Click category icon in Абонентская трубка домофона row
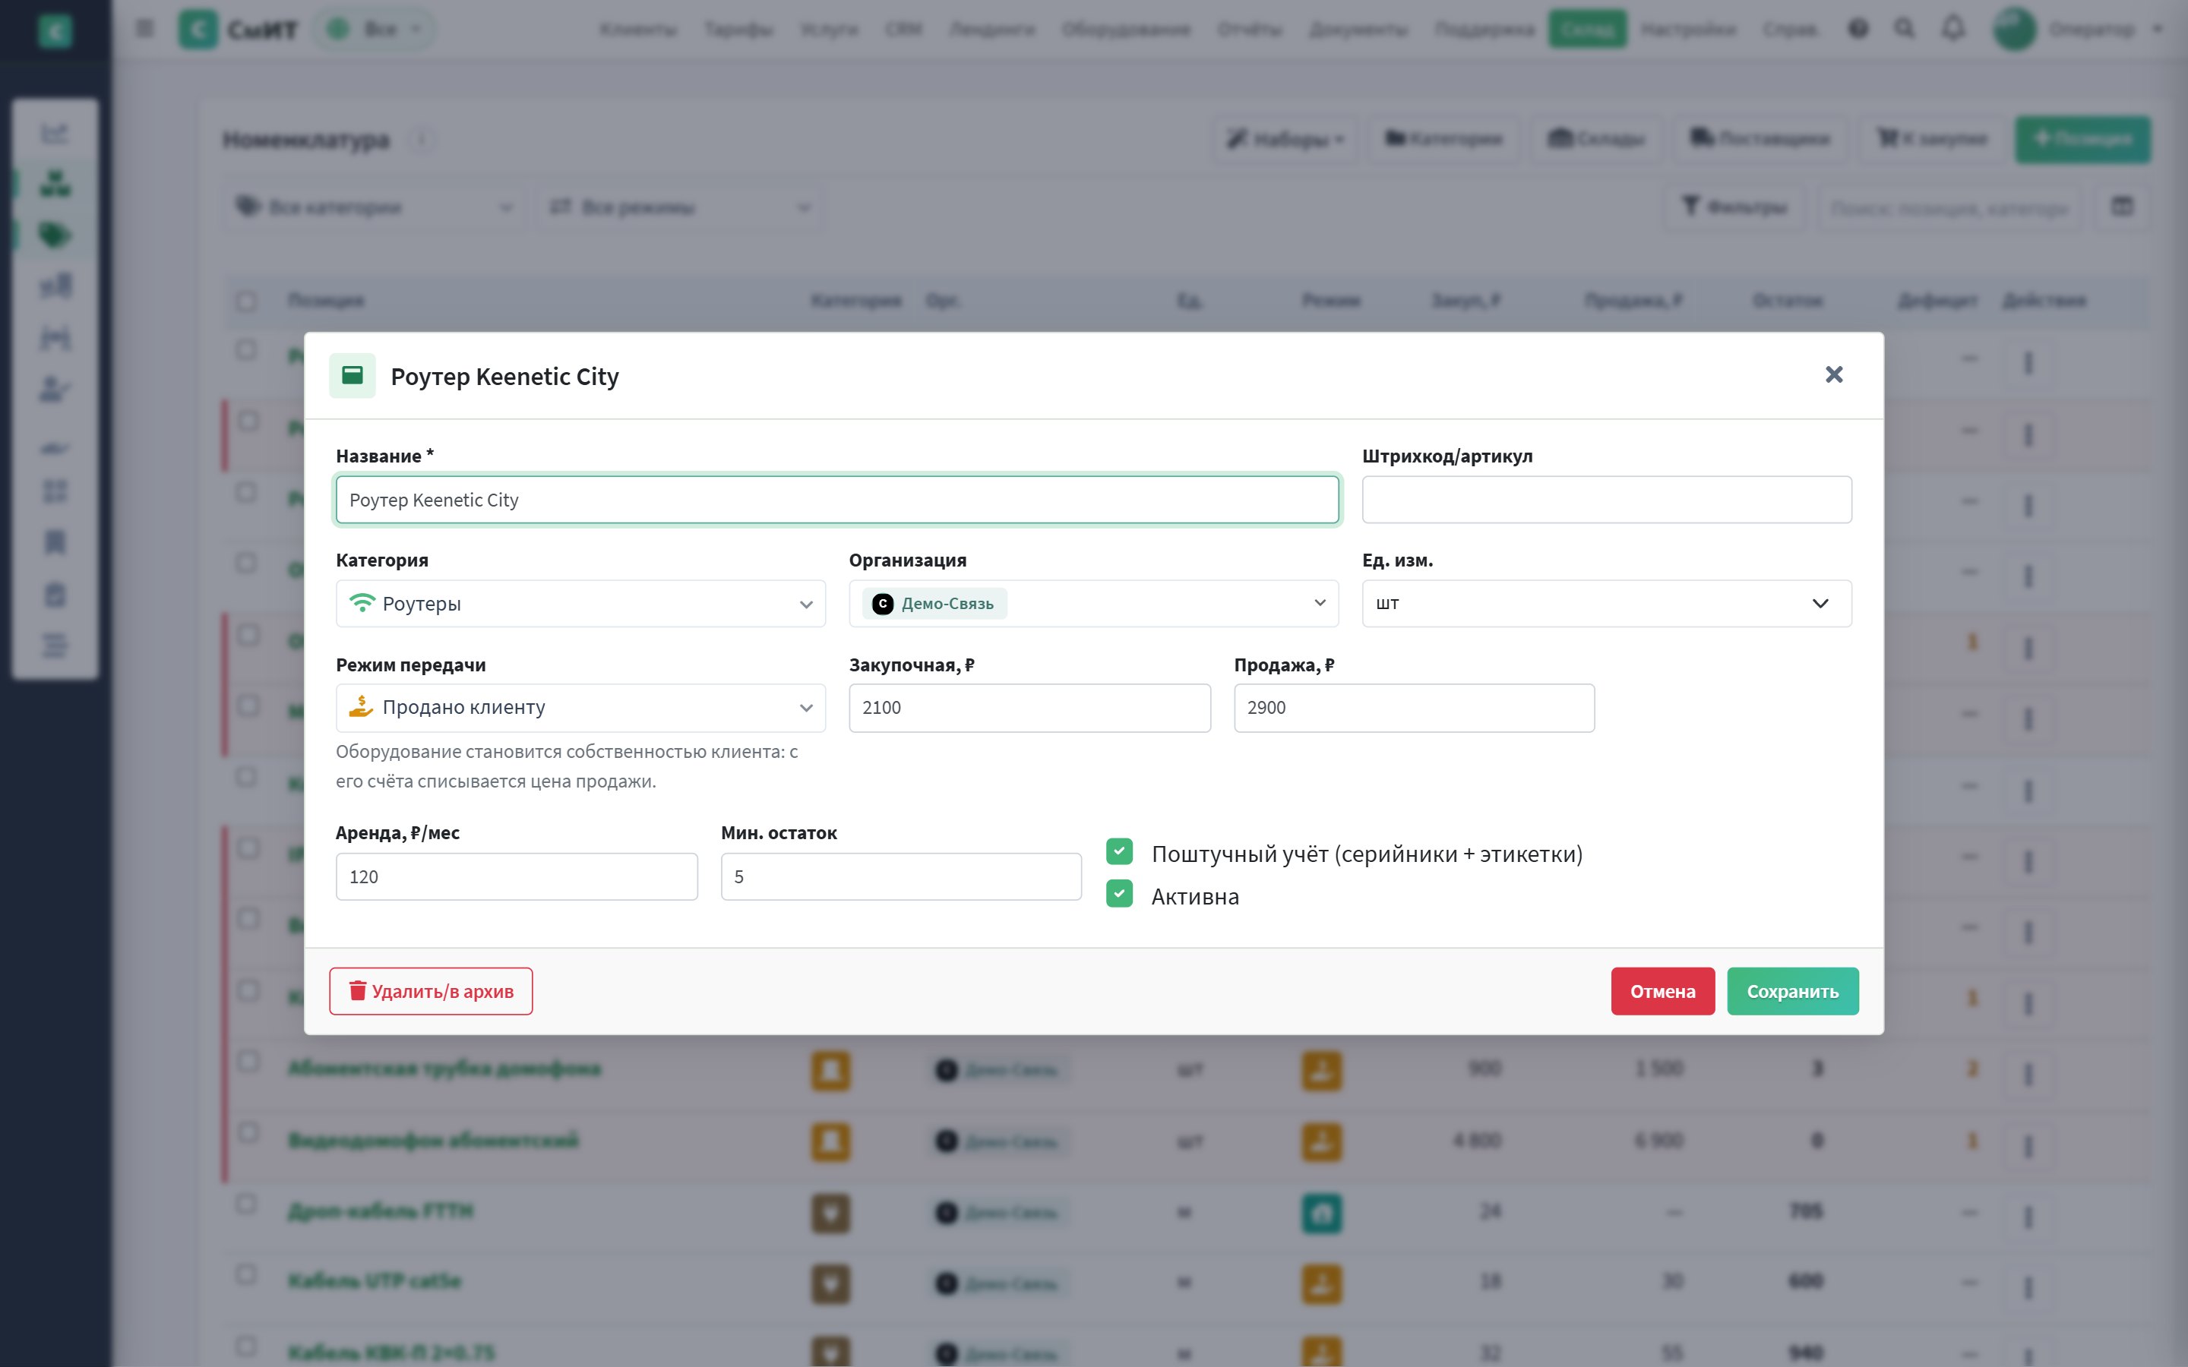2188x1367 pixels. (x=831, y=1071)
